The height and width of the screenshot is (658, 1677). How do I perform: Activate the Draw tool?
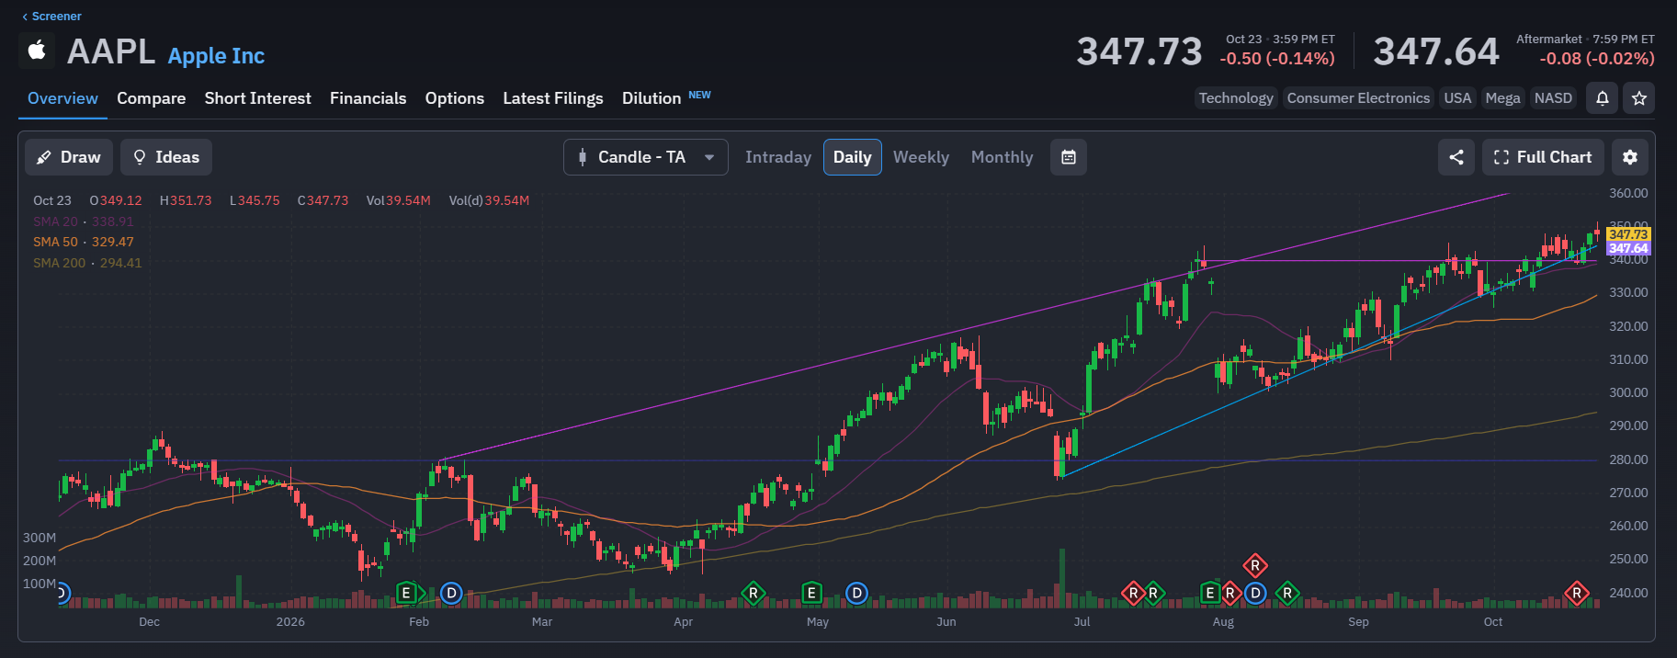coord(69,157)
